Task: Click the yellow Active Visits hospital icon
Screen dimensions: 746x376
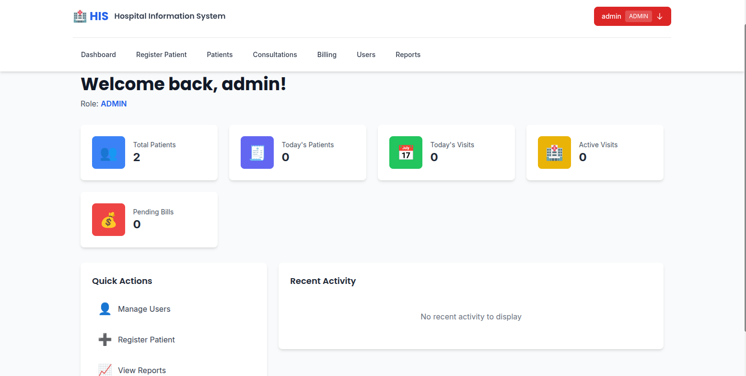Action: (x=554, y=153)
